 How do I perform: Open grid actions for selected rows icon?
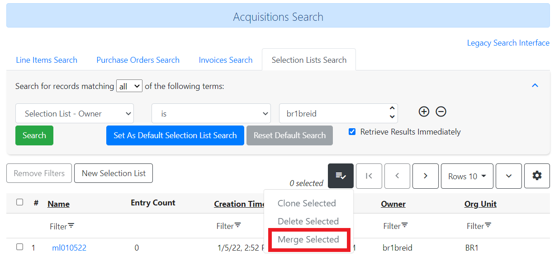tap(341, 176)
